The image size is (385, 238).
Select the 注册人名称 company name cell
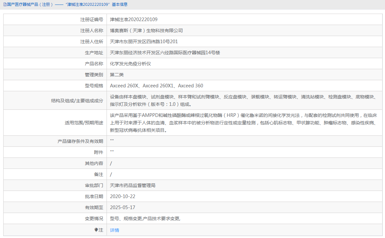click(147, 30)
